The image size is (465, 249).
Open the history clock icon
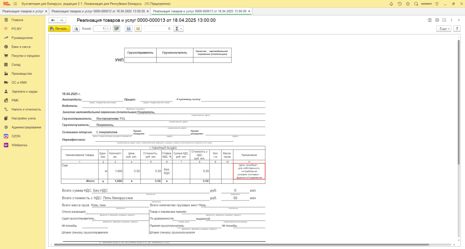pyautogui.click(x=400, y=4)
